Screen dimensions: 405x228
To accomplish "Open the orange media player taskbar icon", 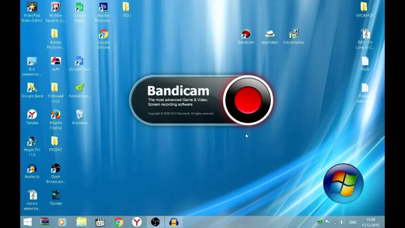I will (62, 222).
